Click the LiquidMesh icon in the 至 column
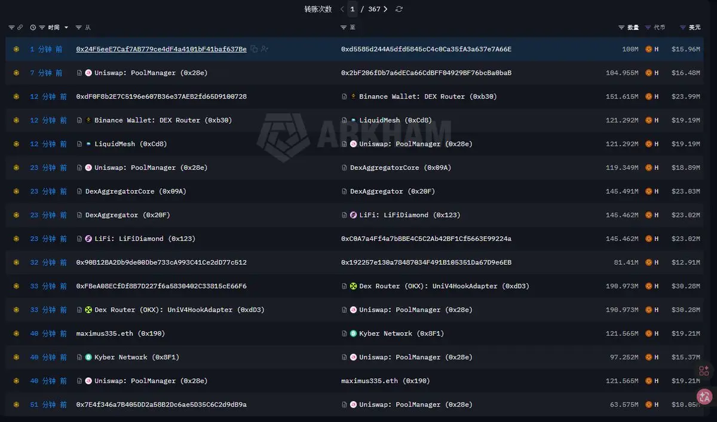Image resolution: width=717 pixels, height=422 pixels. [x=353, y=120]
